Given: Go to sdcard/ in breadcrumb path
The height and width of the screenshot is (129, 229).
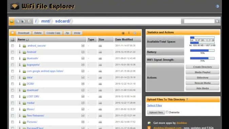Looking at the screenshot, I should [63, 21].
